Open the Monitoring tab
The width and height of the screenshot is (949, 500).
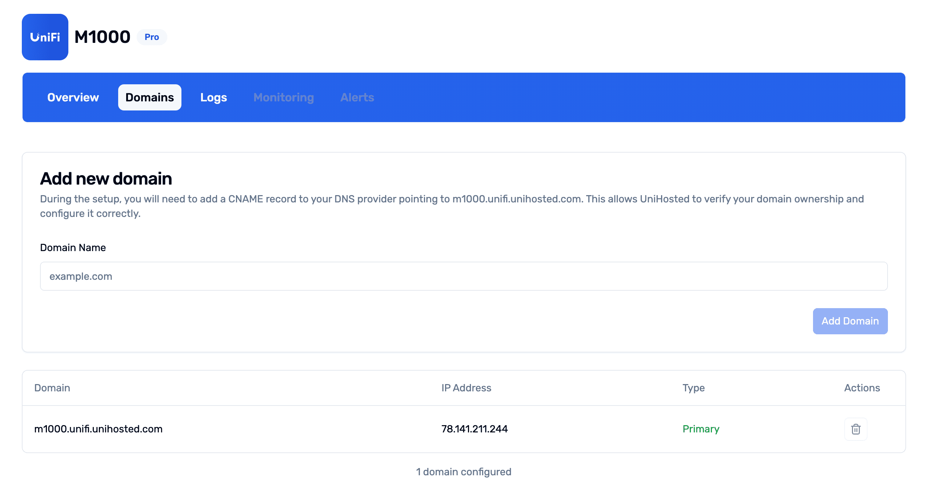pos(284,98)
